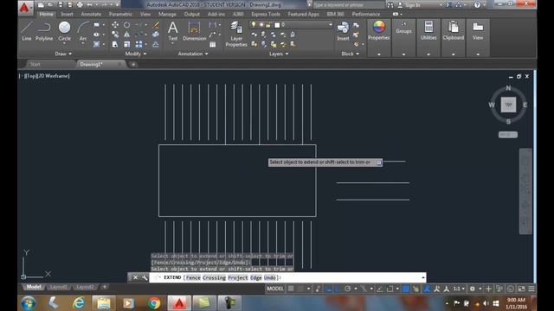Open the WCS dropdown below ViewCube
Image resolution: width=554 pixels, height=311 pixels.
508,135
